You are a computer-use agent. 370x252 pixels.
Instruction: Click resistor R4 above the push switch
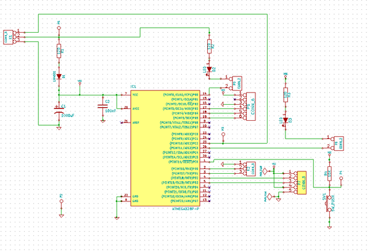(327, 175)
